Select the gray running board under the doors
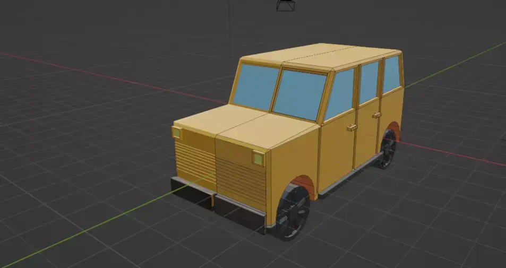506x268 pixels. 351,175
